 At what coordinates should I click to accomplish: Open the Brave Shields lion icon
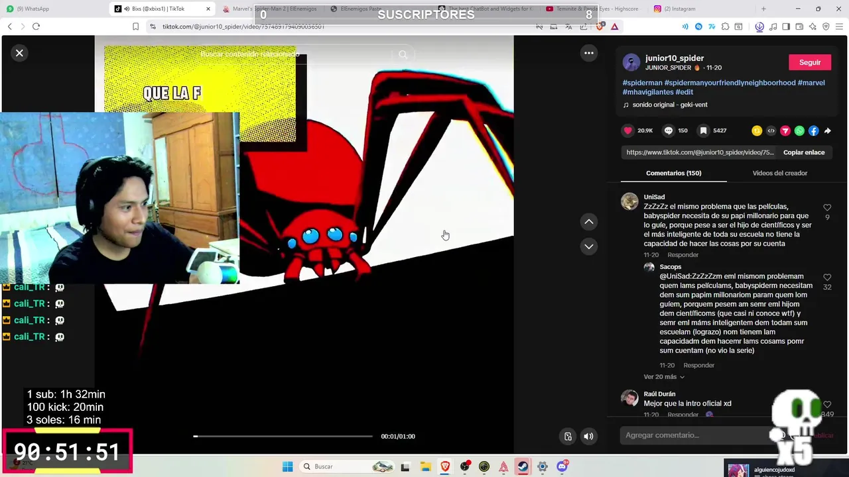pyautogui.click(x=600, y=26)
